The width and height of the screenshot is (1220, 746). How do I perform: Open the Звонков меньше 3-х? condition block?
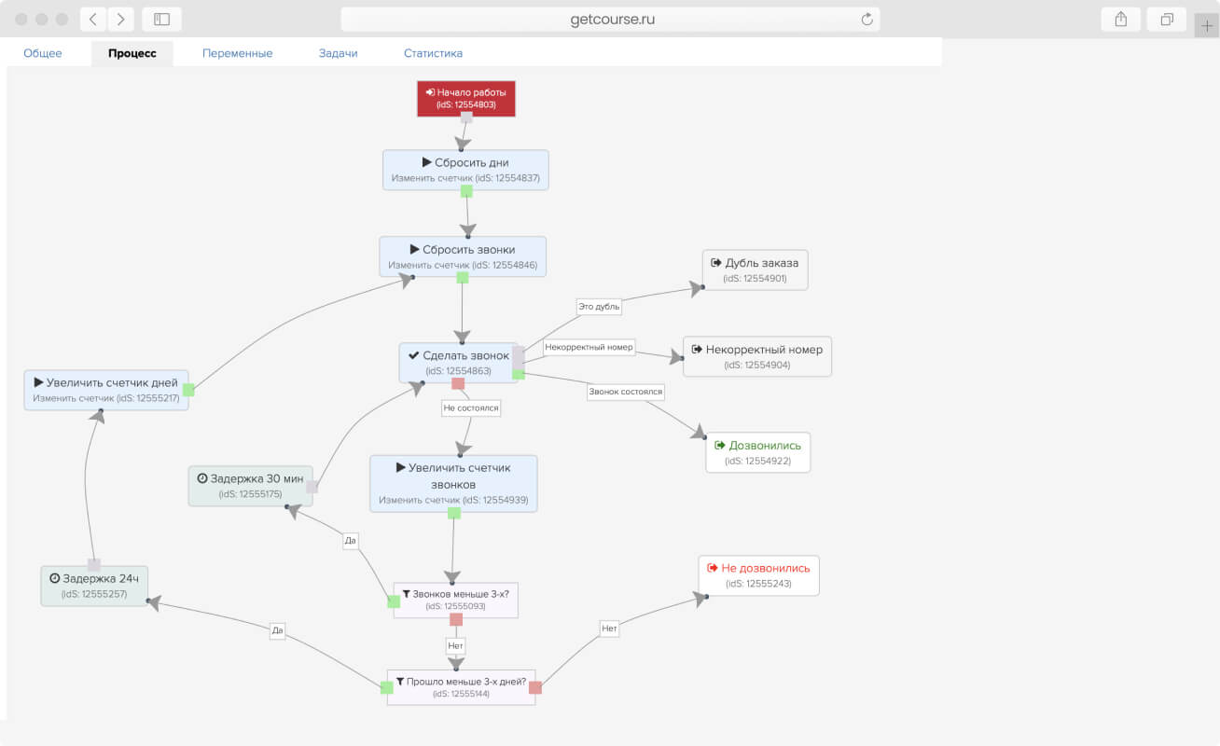(x=455, y=600)
